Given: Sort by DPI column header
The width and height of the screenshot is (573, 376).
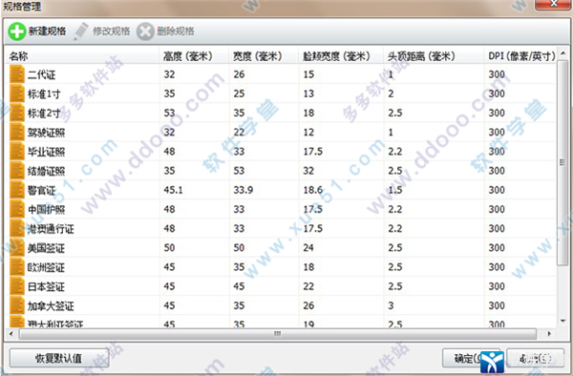Looking at the screenshot, I should click(520, 56).
